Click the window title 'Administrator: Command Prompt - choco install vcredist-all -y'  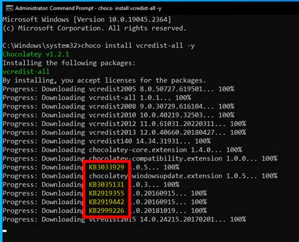click(x=88, y=8)
